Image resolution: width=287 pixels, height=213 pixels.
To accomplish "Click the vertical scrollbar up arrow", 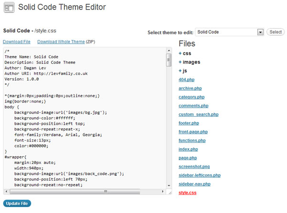I will pos(169,50).
